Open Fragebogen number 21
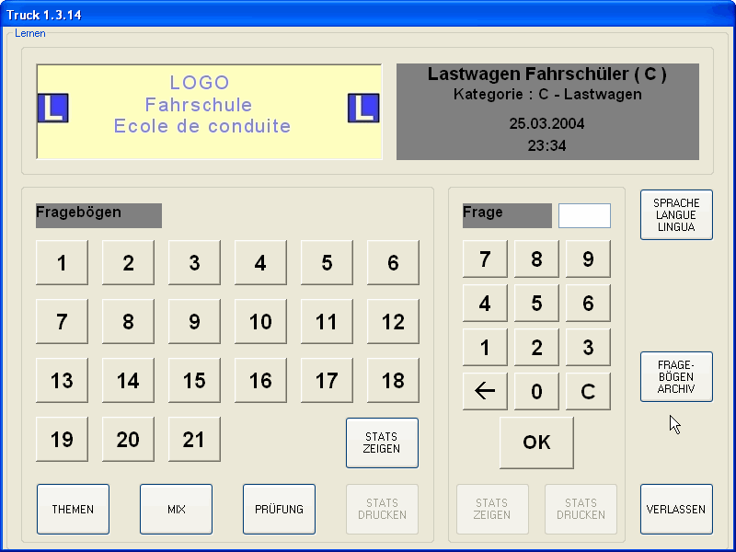Viewport: 736px width, 552px height. (194, 440)
